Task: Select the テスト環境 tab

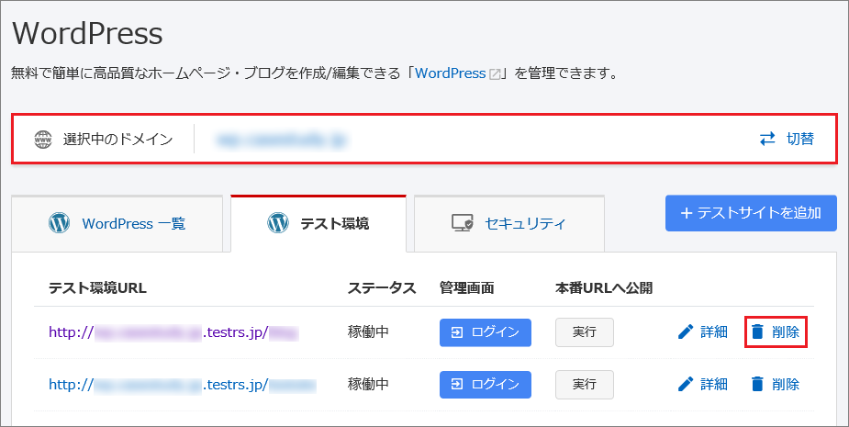Action: [318, 223]
